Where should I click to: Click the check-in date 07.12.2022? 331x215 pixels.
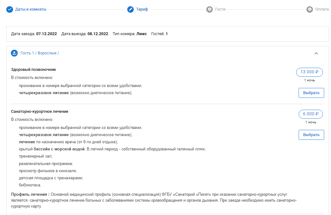pyautogui.click(x=46, y=34)
